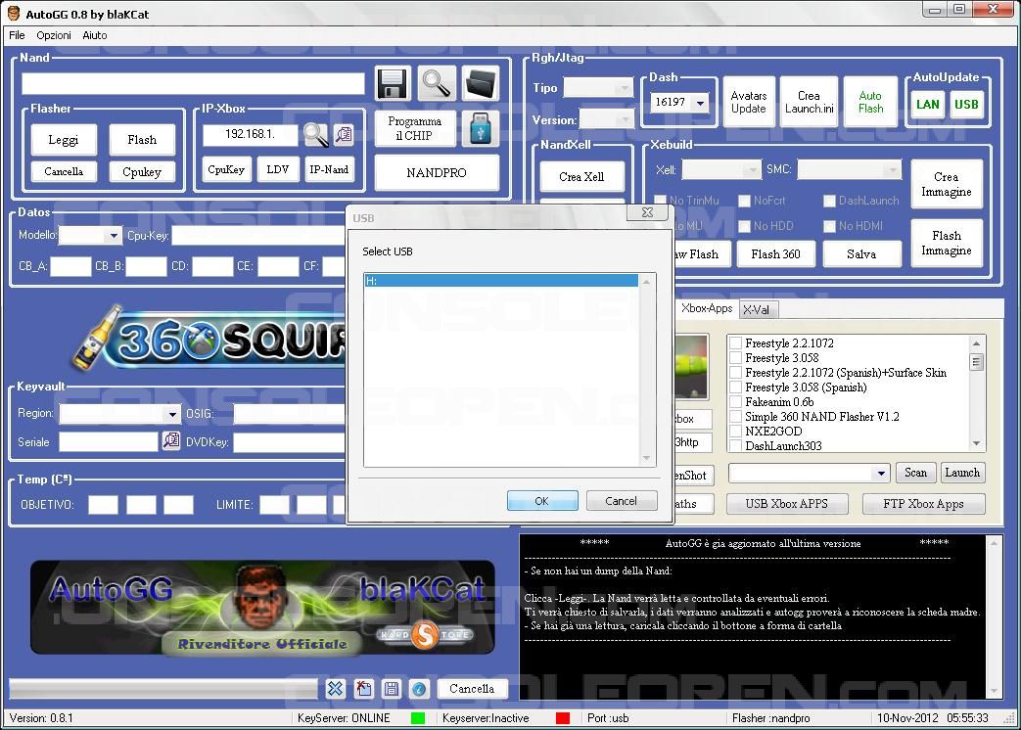Image resolution: width=1021 pixels, height=730 pixels.
Task: Click network scan icon right of IP magnifier
Action: [343, 135]
